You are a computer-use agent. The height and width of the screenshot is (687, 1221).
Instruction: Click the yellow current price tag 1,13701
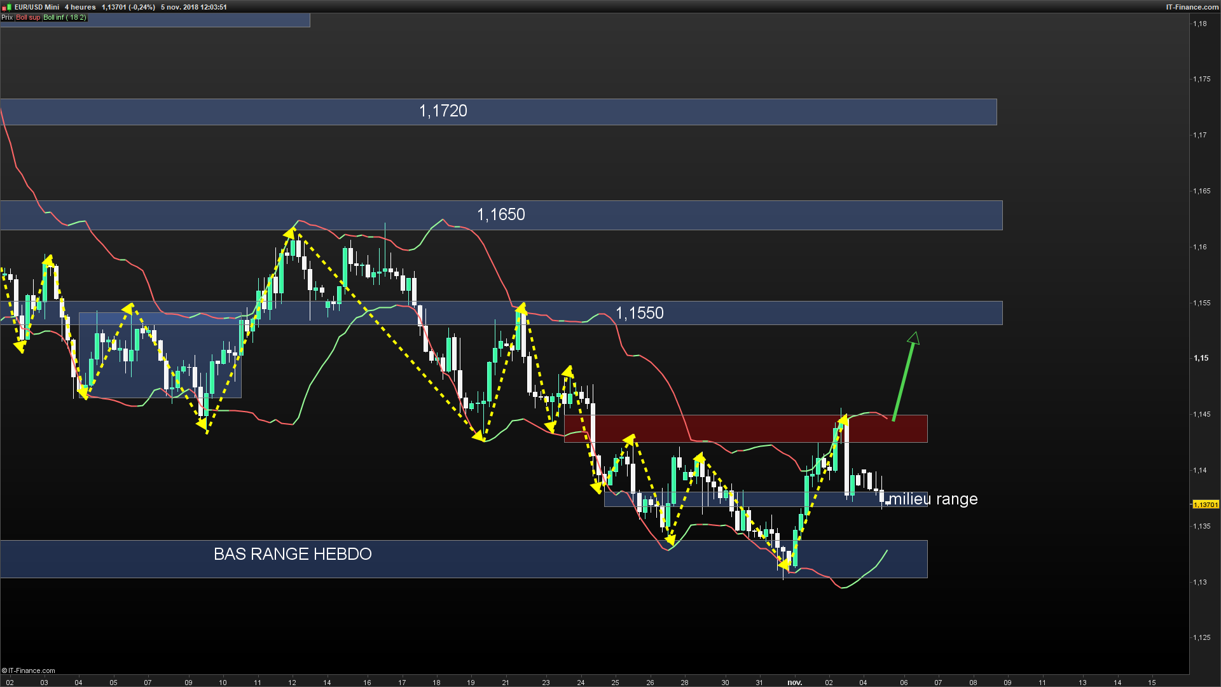point(1206,504)
